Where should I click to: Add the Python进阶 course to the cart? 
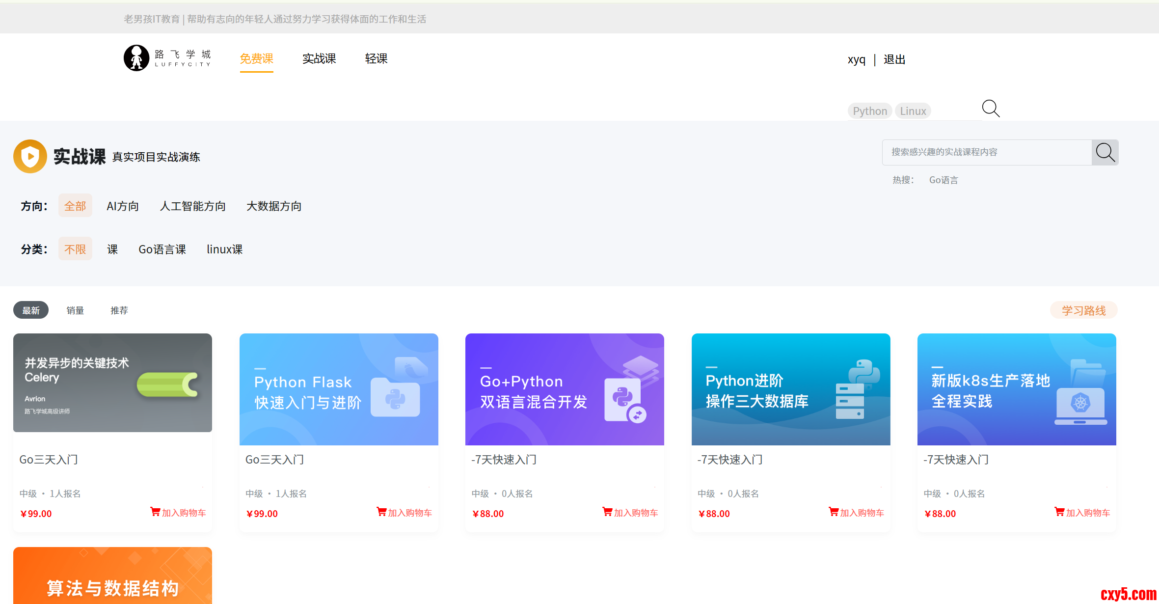pyautogui.click(x=857, y=513)
